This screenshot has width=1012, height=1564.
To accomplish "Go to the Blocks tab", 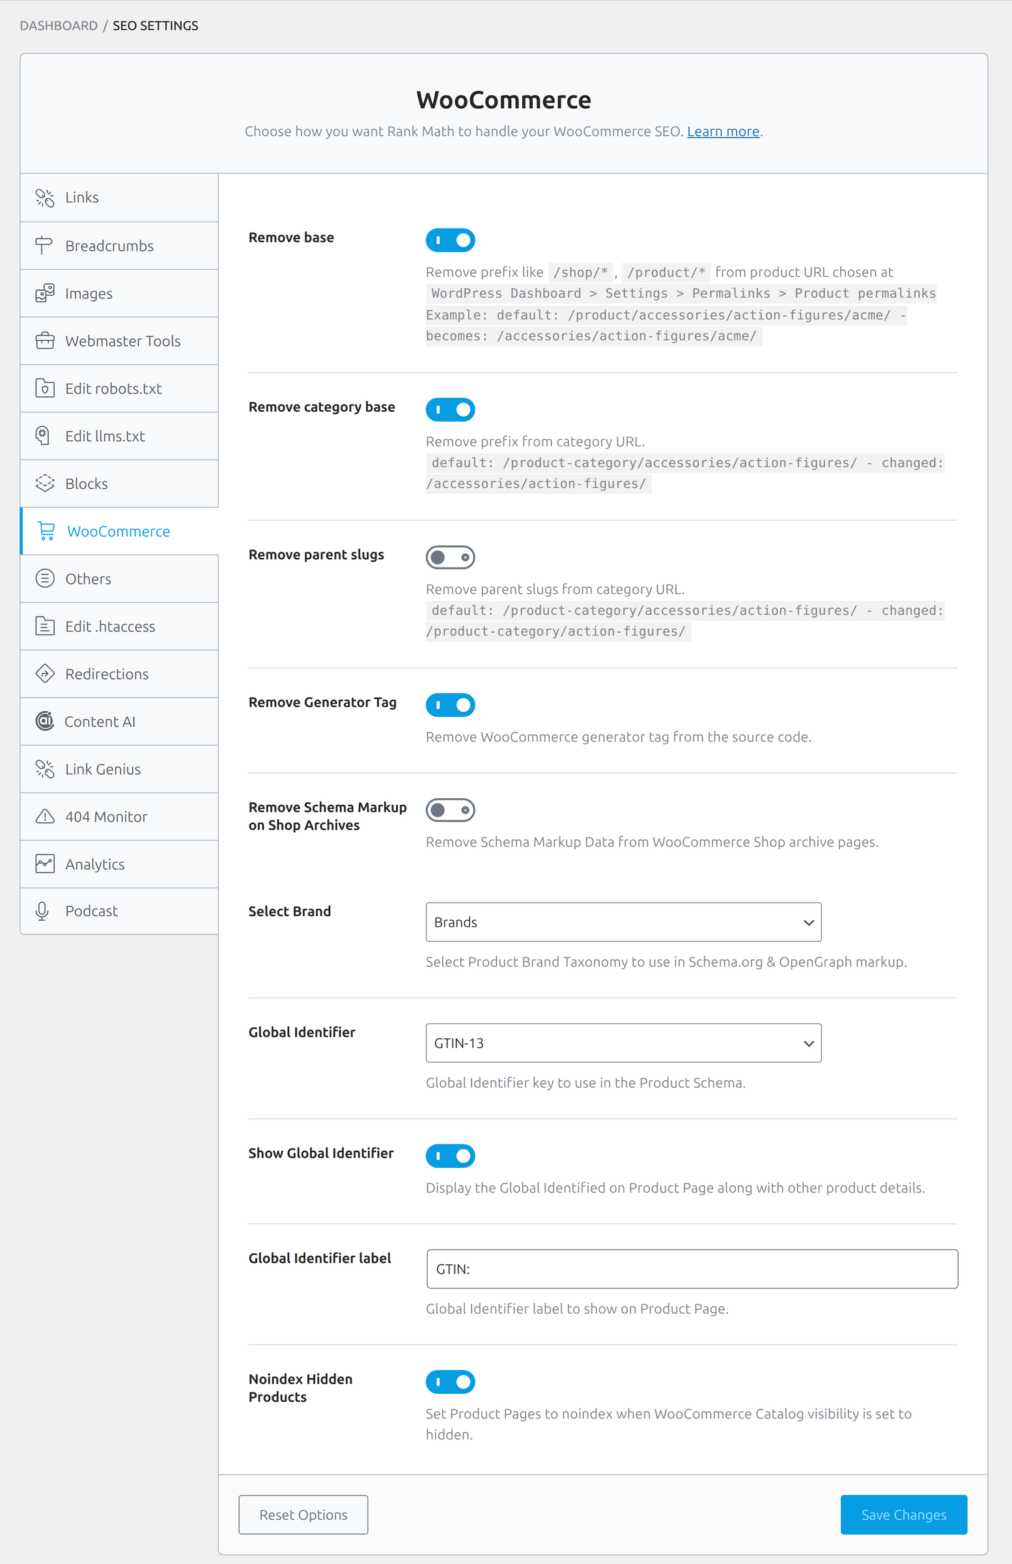I will click(120, 484).
